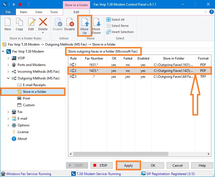
Task: Click Invert Selection in the ribbon
Action: point(120,32)
